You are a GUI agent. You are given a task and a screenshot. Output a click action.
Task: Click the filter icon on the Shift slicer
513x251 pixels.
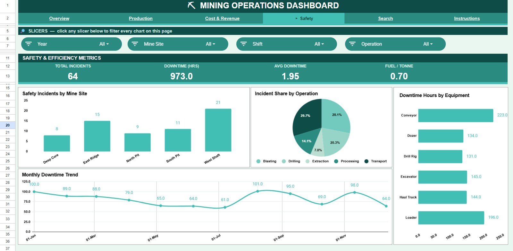tap(244, 44)
